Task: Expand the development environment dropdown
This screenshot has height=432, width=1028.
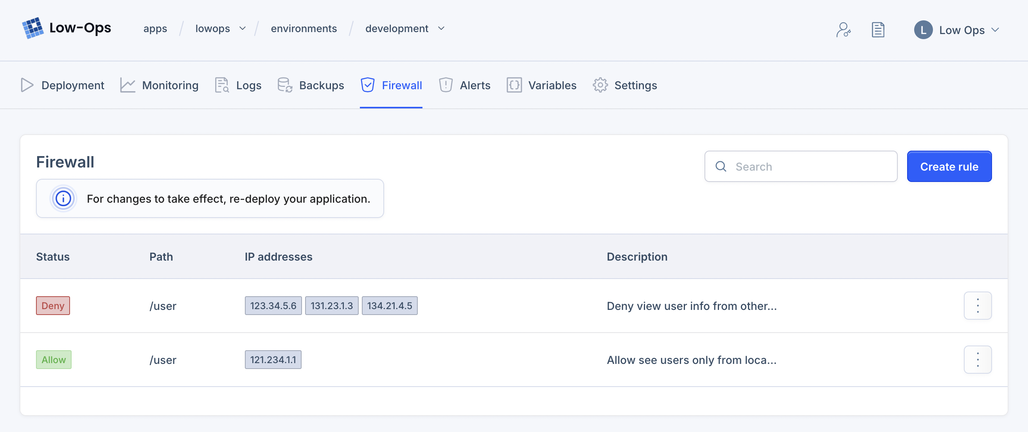Action: pyautogui.click(x=441, y=29)
